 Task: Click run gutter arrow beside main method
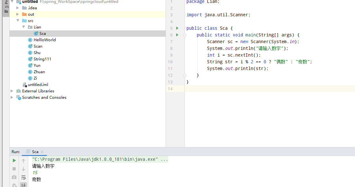pos(177,35)
